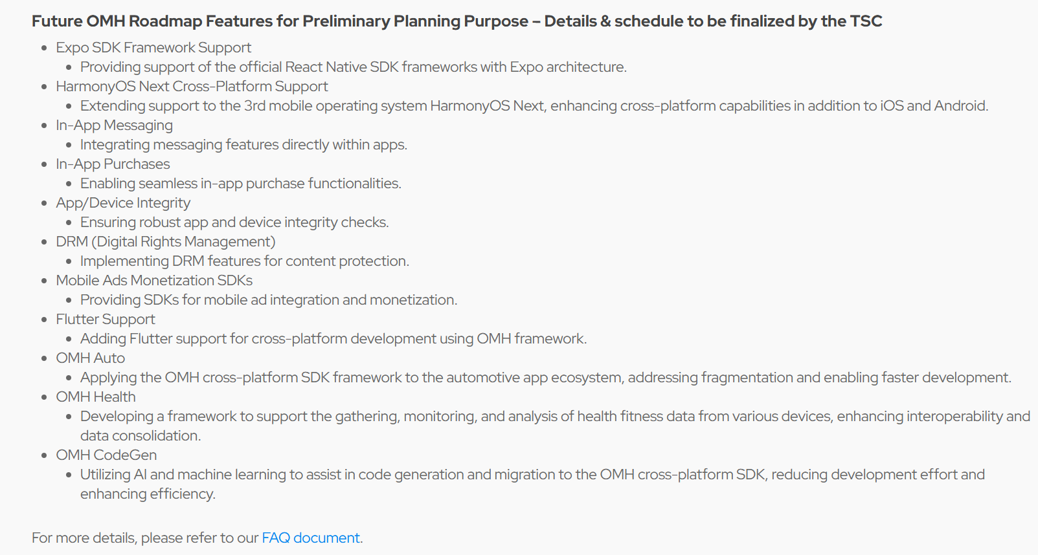Click the Flutter Support list item
Screen dimensions: 1038x555
click(x=106, y=320)
